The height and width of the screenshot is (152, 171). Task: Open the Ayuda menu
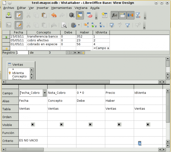[95, 8]
